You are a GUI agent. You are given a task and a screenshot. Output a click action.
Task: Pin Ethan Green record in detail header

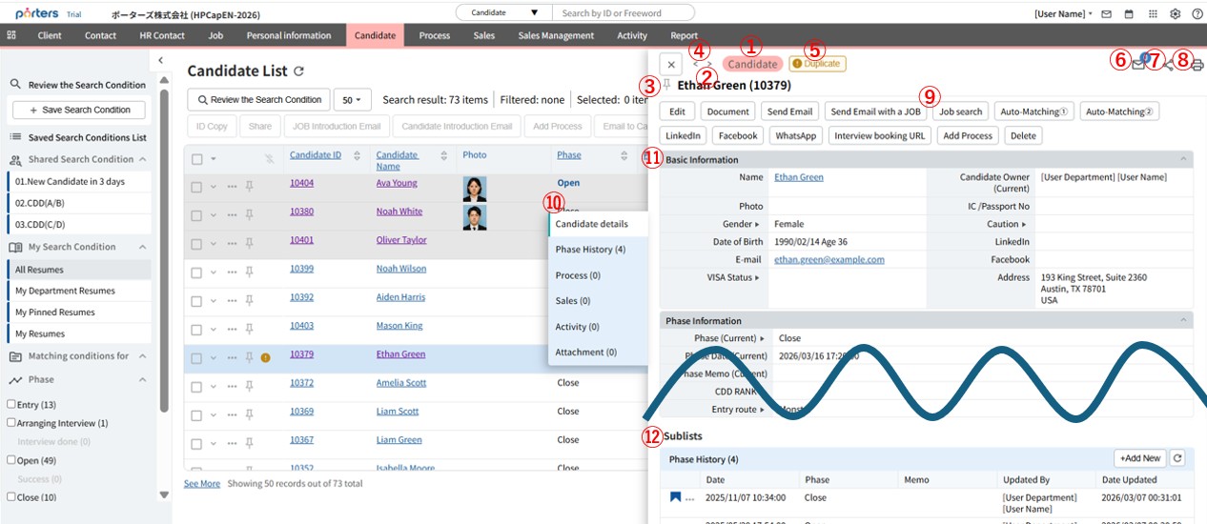point(667,85)
